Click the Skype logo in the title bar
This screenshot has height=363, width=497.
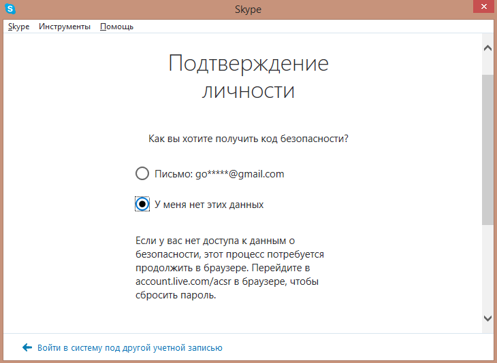click(x=11, y=10)
